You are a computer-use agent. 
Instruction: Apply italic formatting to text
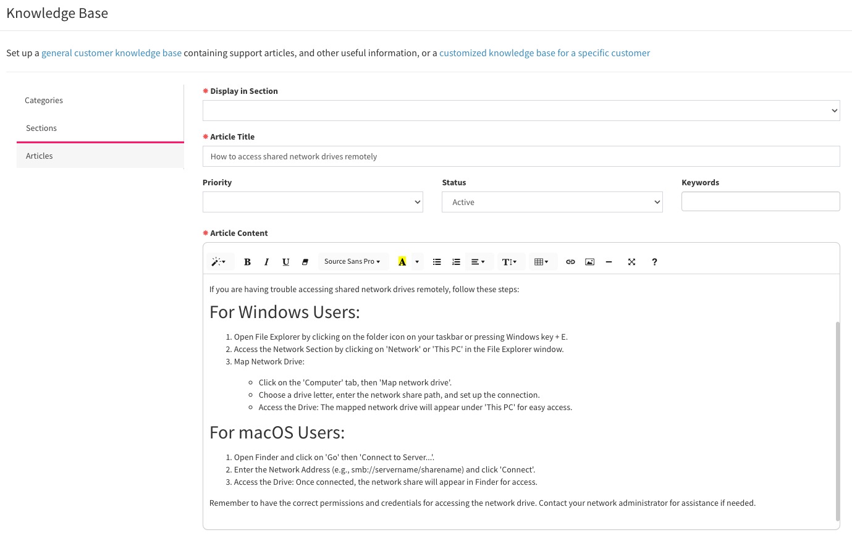coord(266,262)
